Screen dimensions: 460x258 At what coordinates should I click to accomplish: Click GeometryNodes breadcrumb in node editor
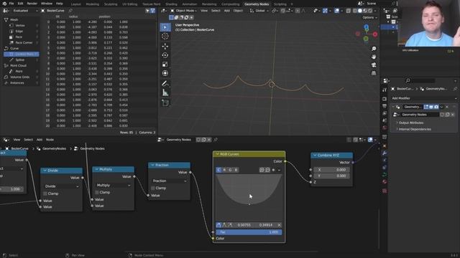pos(54,148)
